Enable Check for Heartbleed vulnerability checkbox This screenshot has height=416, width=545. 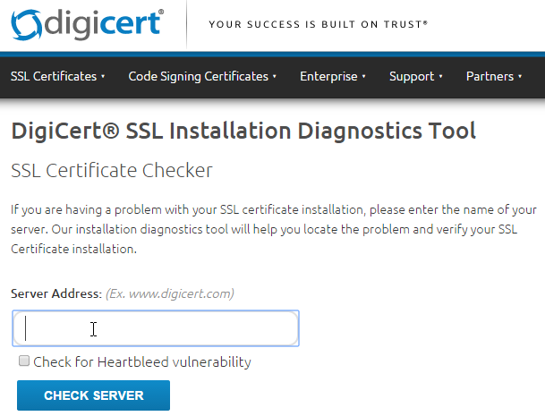click(x=24, y=361)
